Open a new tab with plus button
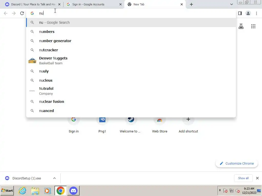Viewport: 262px width, 196px height. [191, 5]
